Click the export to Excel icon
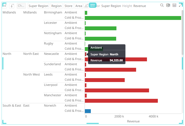 coord(168,5)
